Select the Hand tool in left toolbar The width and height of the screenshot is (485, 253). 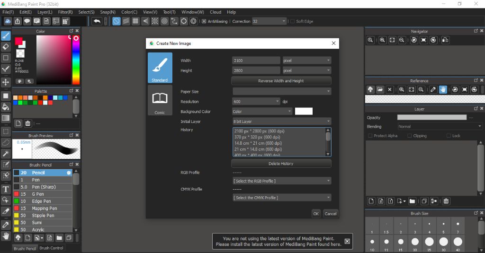tap(6, 236)
